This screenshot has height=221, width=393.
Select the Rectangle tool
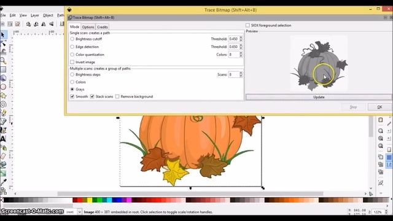3,69
